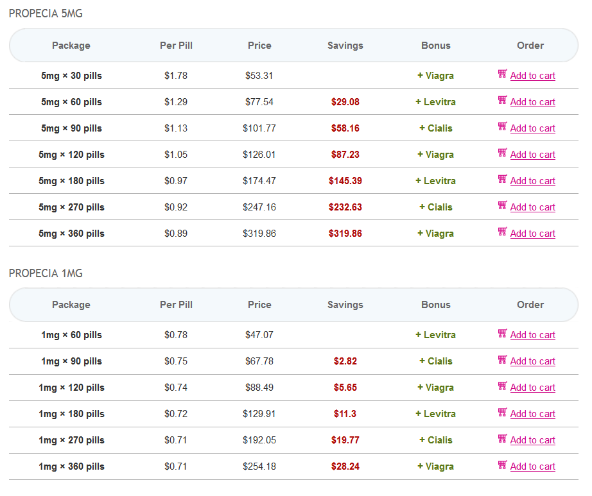Click the $47.07 price for 1mg × 60 pills
This screenshot has height=496, width=592.
point(259,335)
